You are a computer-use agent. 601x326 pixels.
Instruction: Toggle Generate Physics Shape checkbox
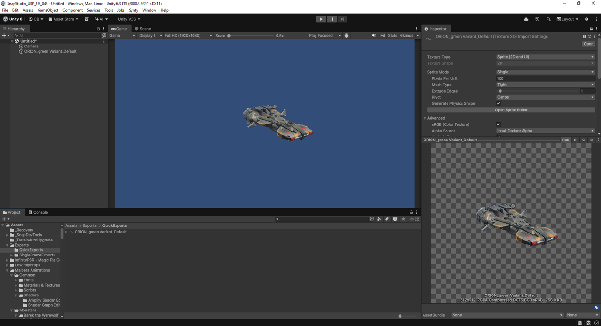coord(498,103)
